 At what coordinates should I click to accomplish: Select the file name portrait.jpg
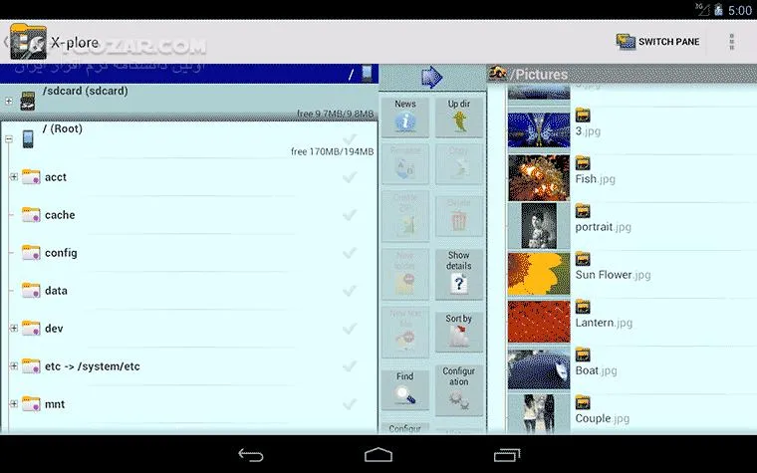pos(603,227)
